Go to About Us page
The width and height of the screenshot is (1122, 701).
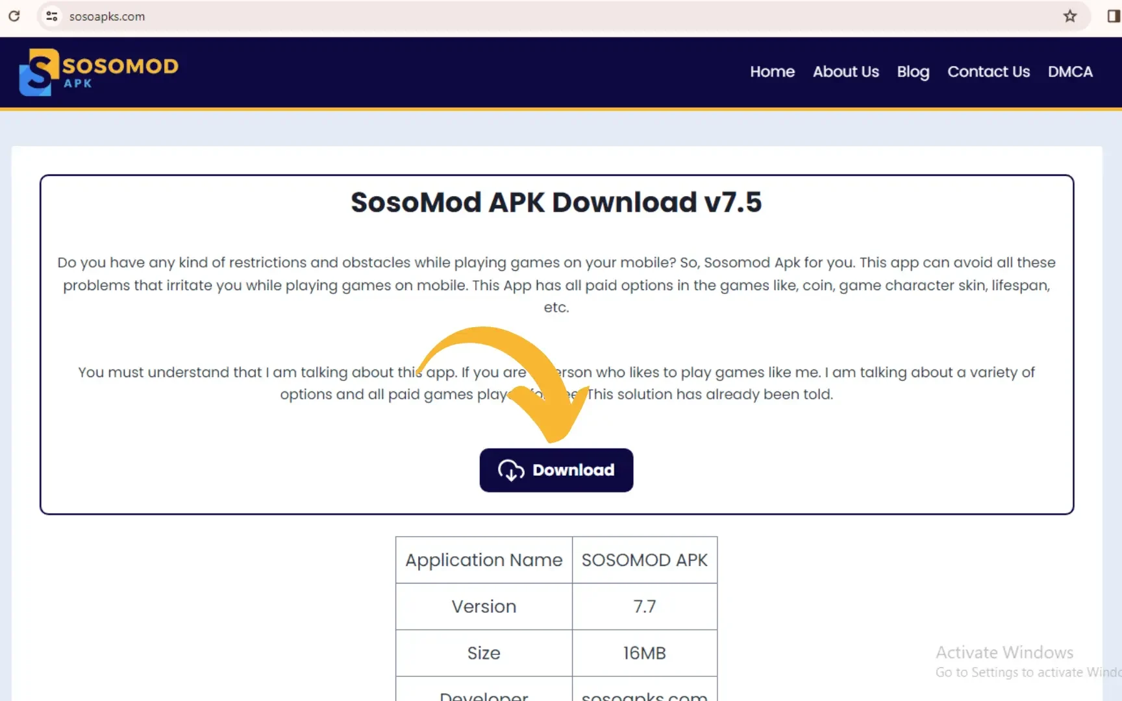pyautogui.click(x=845, y=71)
